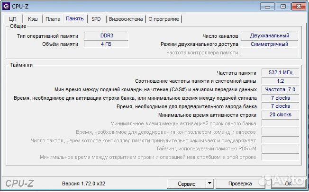Click Минимальное время активности строки label
Screen dimensions: 309x192
(x=207, y=115)
